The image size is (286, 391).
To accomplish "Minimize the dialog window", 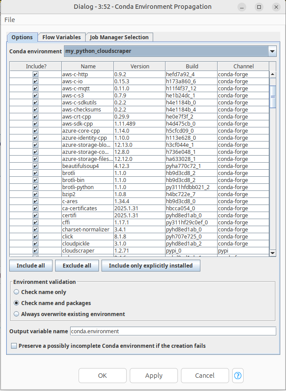I will point(242,7).
